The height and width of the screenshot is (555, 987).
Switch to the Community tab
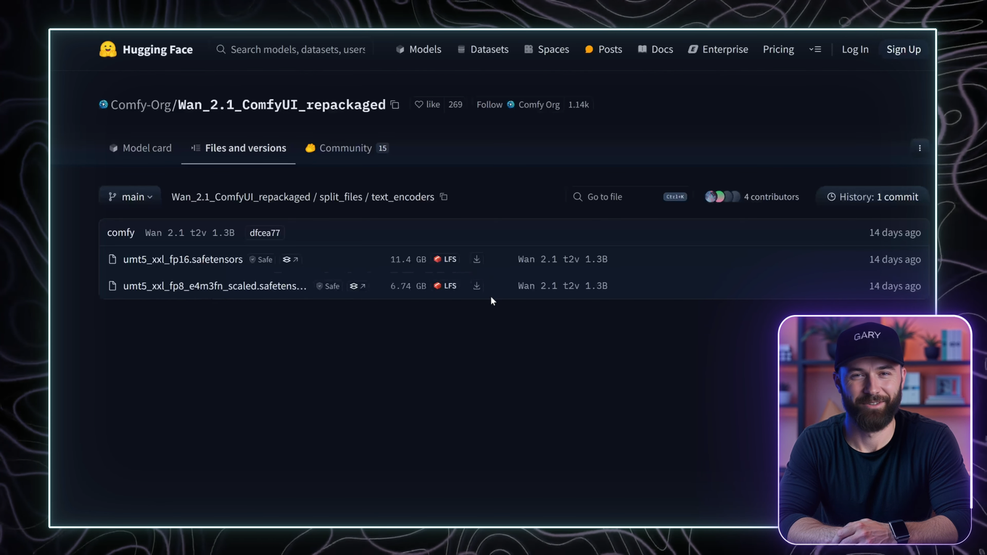point(347,148)
